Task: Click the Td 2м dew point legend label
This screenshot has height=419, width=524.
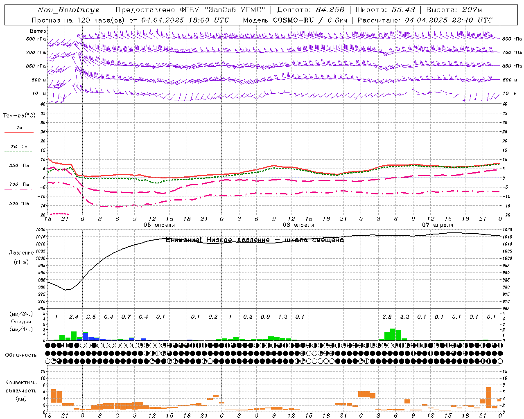Action: tap(19, 146)
